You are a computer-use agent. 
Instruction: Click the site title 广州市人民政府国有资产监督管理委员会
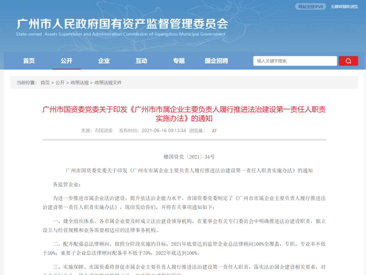tap(122, 24)
